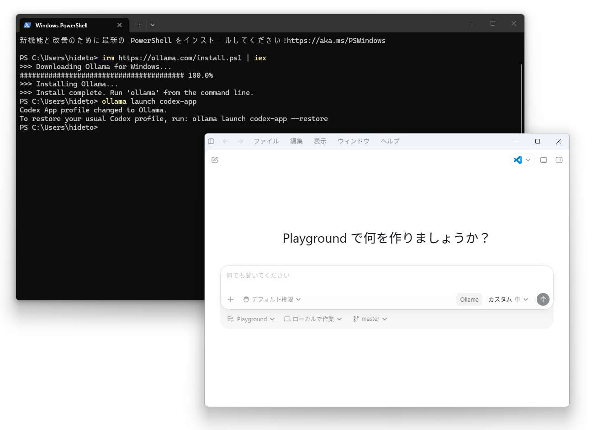The image size is (592, 430).
Task: Open the 表示 menu
Action: tap(320, 141)
